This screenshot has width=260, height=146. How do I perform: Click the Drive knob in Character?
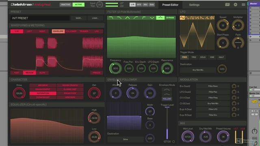pyautogui.click(x=19, y=93)
